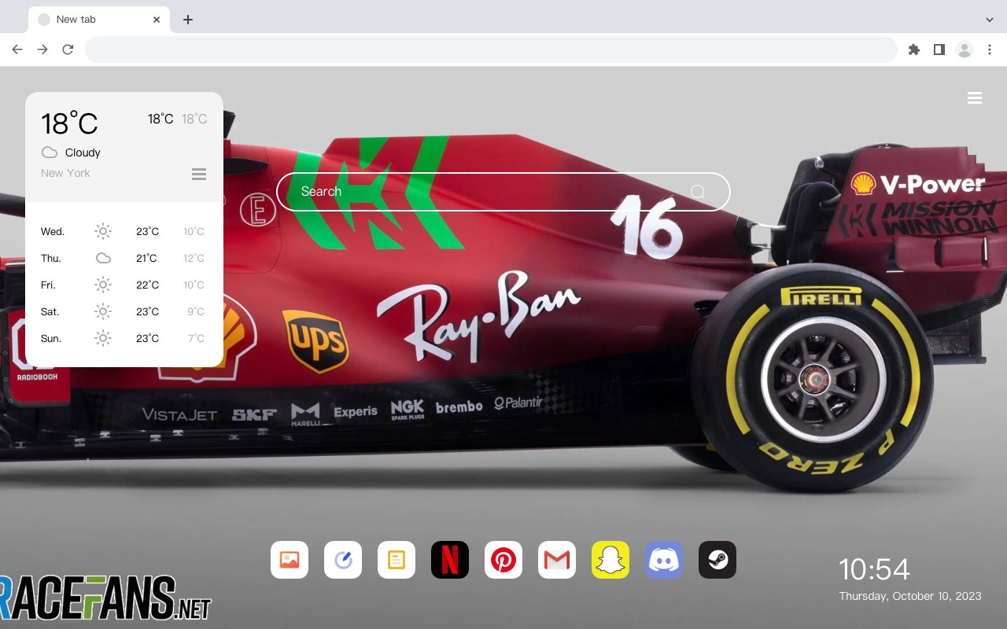Image resolution: width=1007 pixels, height=629 pixels.
Task: Select the Fri. forecast row
Action: click(124, 285)
